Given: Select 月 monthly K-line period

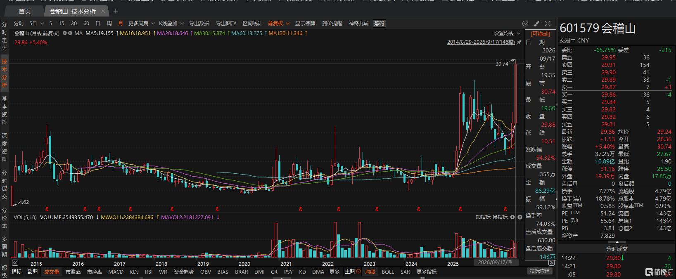Looking at the screenshot, I should 121,24.
